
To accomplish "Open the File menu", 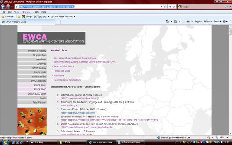I will click(x=3, y=12).
